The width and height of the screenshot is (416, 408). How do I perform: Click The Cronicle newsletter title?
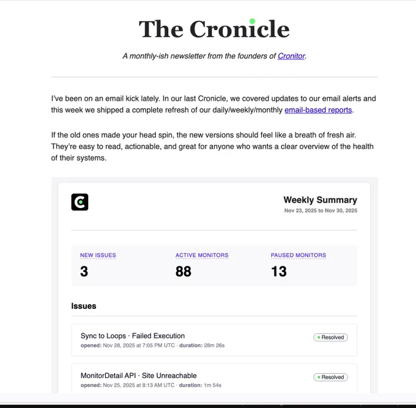pos(214,29)
